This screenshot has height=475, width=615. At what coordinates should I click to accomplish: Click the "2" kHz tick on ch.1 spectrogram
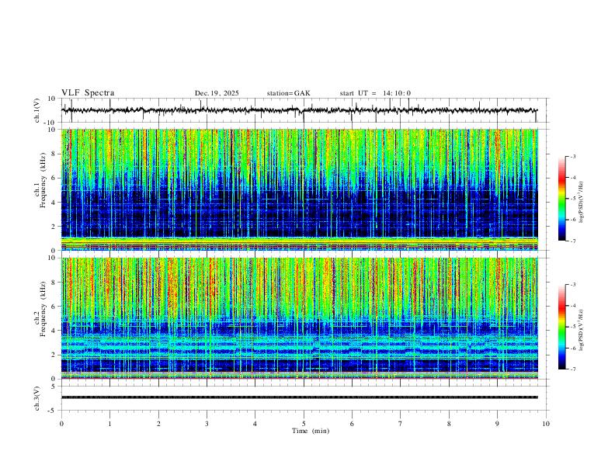pyautogui.click(x=54, y=226)
